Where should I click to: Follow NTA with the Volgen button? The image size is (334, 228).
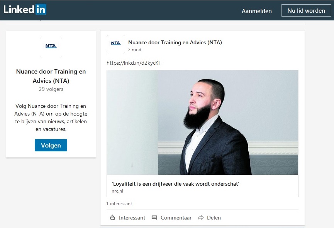click(51, 145)
